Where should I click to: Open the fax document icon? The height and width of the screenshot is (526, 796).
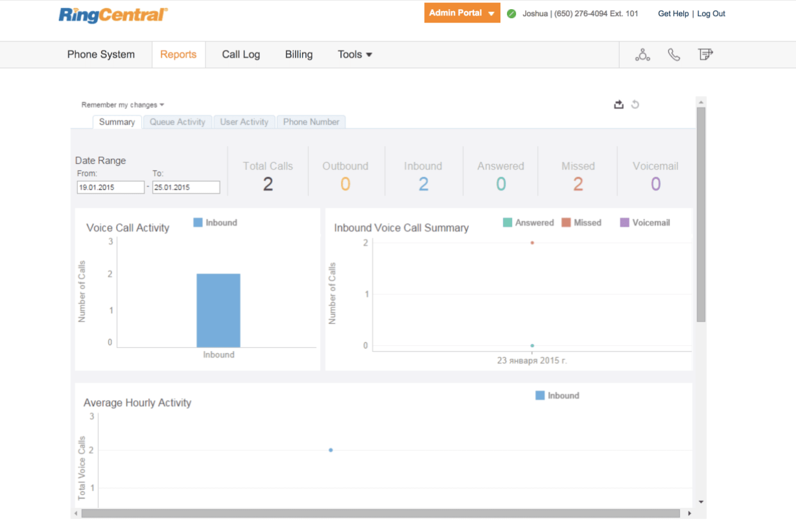point(705,54)
